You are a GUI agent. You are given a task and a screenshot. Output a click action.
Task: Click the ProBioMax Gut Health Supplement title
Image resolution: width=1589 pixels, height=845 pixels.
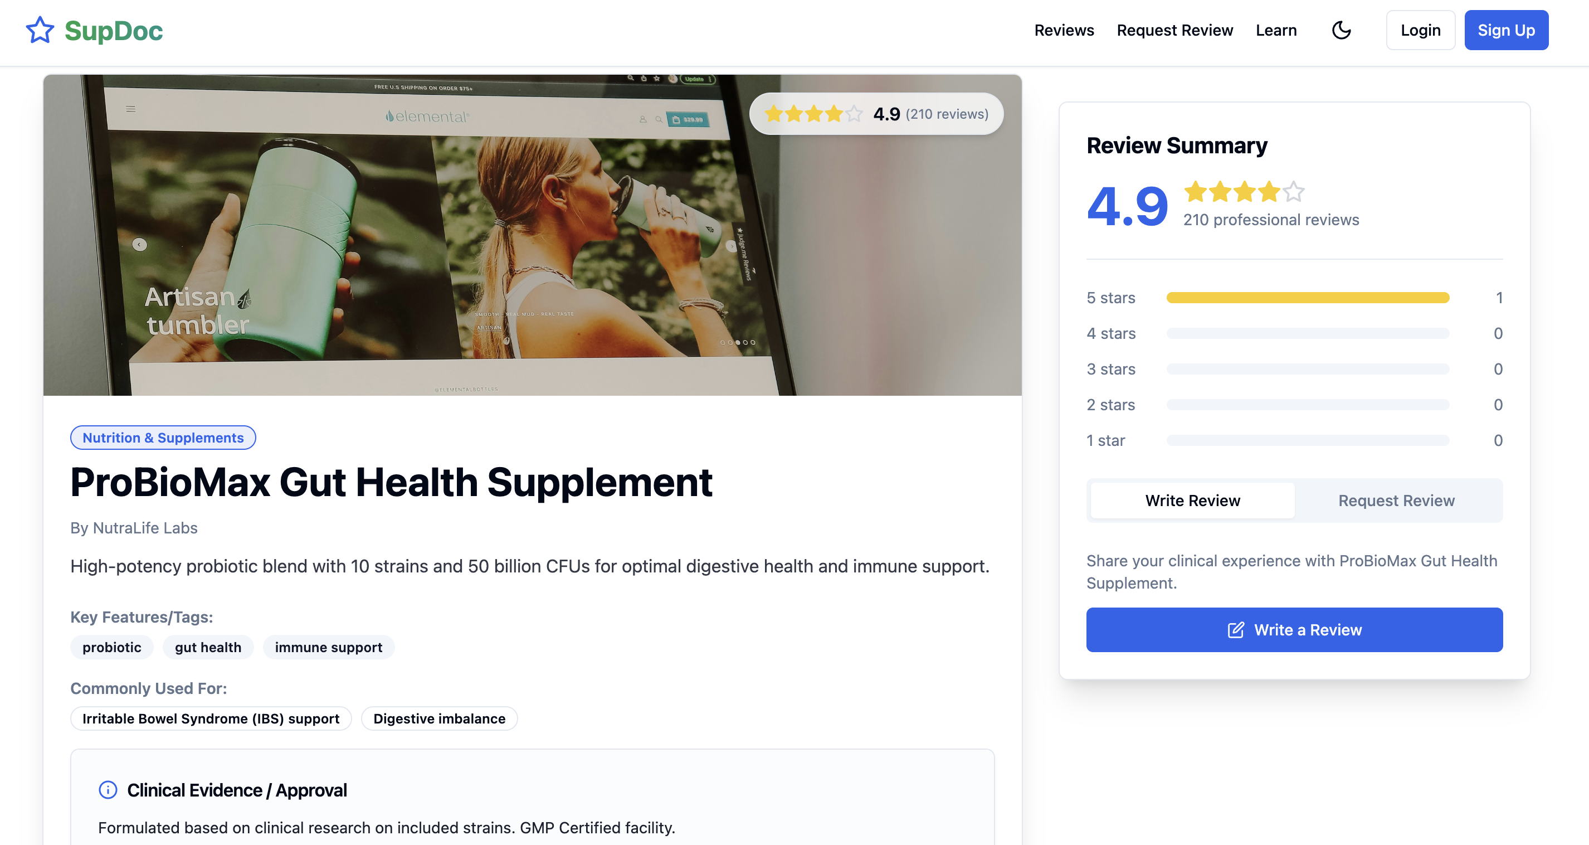click(x=391, y=482)
